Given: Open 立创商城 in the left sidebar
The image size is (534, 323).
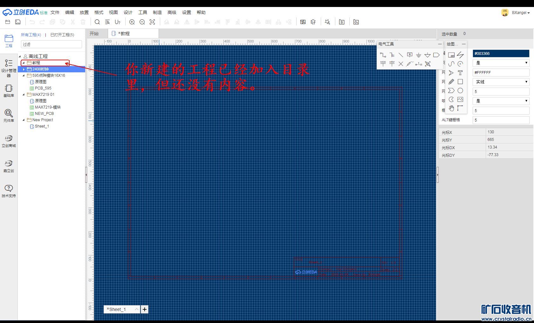Looking at the screenshot, I should (x=9, y=141).
